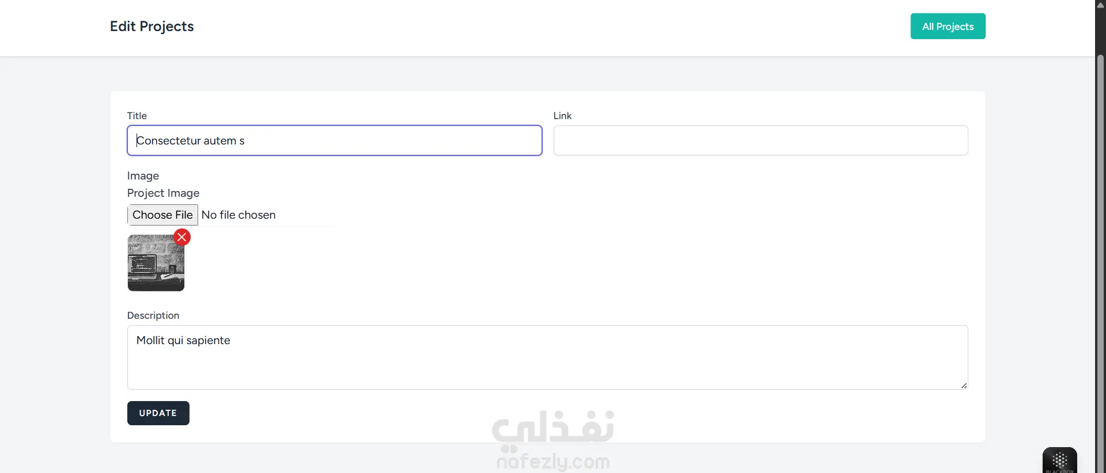The width and height of the screenshot is (1106, 473).
Task: Click the Edit Projects page heading
Action: pyautogui.click(x=151, y=26)
